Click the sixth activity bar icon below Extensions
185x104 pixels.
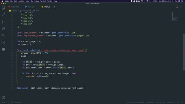click(3, 42)
